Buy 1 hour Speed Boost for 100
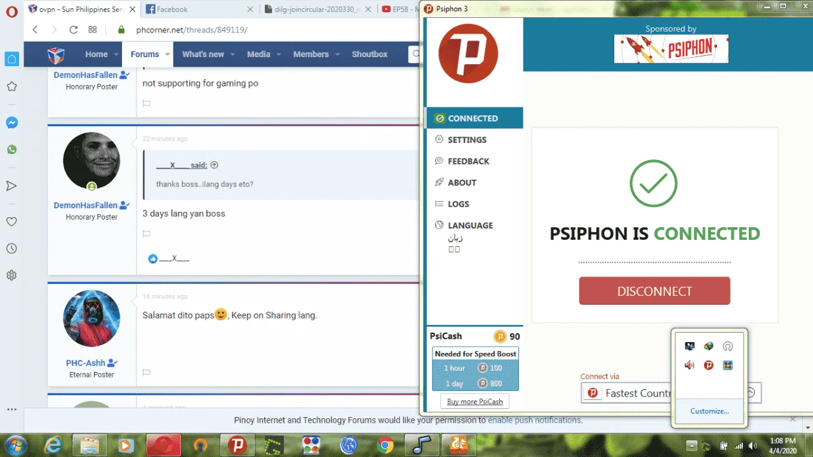The width and height of the screenshot is (813, 457). (475, 368)
